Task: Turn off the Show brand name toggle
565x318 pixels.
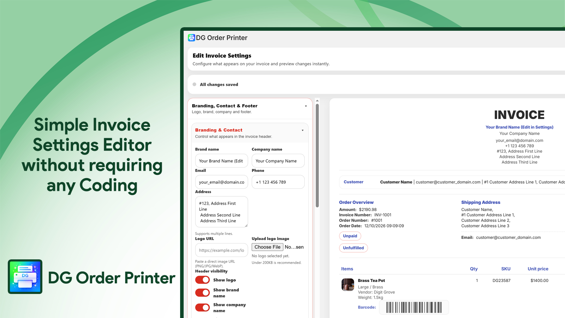Action: click(x=202, y=293)
